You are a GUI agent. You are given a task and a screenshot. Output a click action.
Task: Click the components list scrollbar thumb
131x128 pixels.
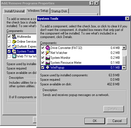124,61
